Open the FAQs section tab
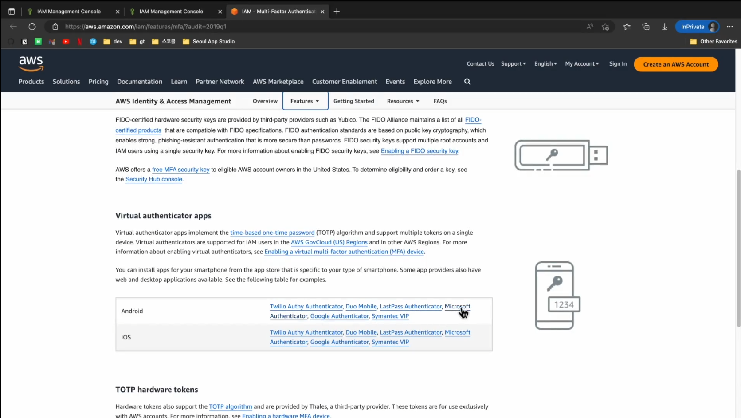 pyautogui.click(x=440, y=101)
